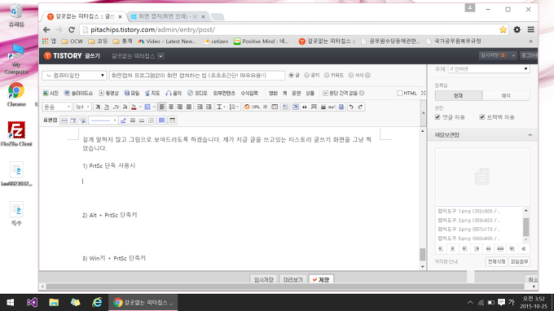Open the 수식입력 formula menu item
Viewport: 554px width, 311px height.
point(249,93)
